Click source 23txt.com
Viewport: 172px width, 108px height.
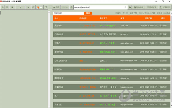[x=124, y=25]
